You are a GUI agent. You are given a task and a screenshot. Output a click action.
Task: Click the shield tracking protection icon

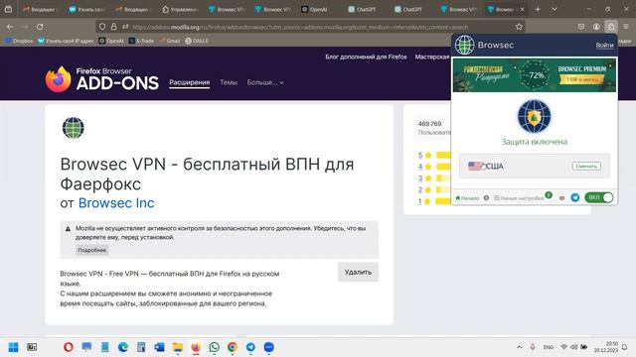pos(102,27)
